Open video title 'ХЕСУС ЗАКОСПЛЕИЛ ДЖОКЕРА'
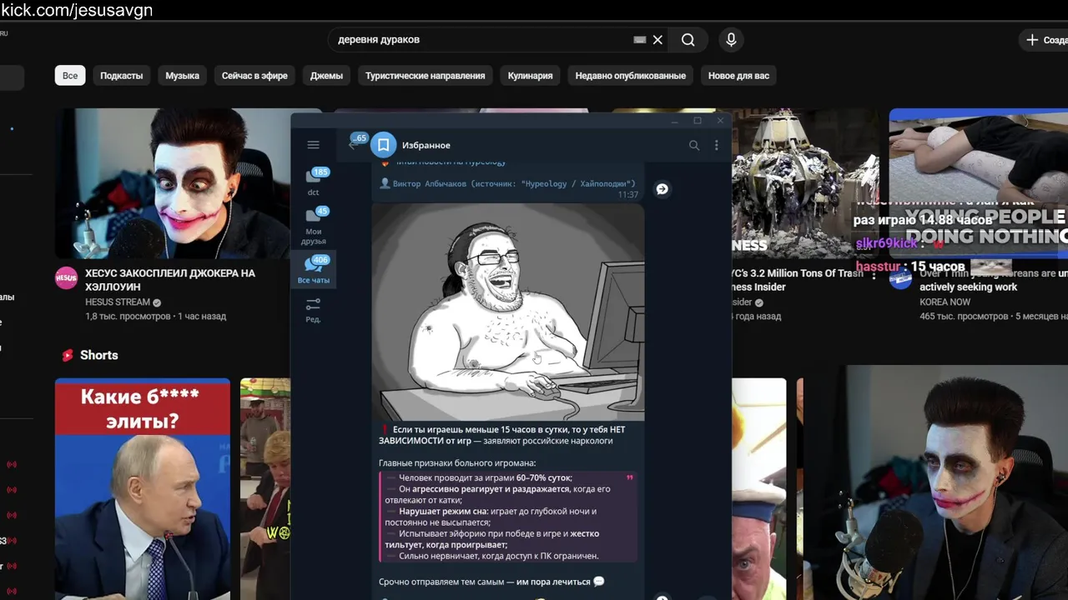 [170, 279]
